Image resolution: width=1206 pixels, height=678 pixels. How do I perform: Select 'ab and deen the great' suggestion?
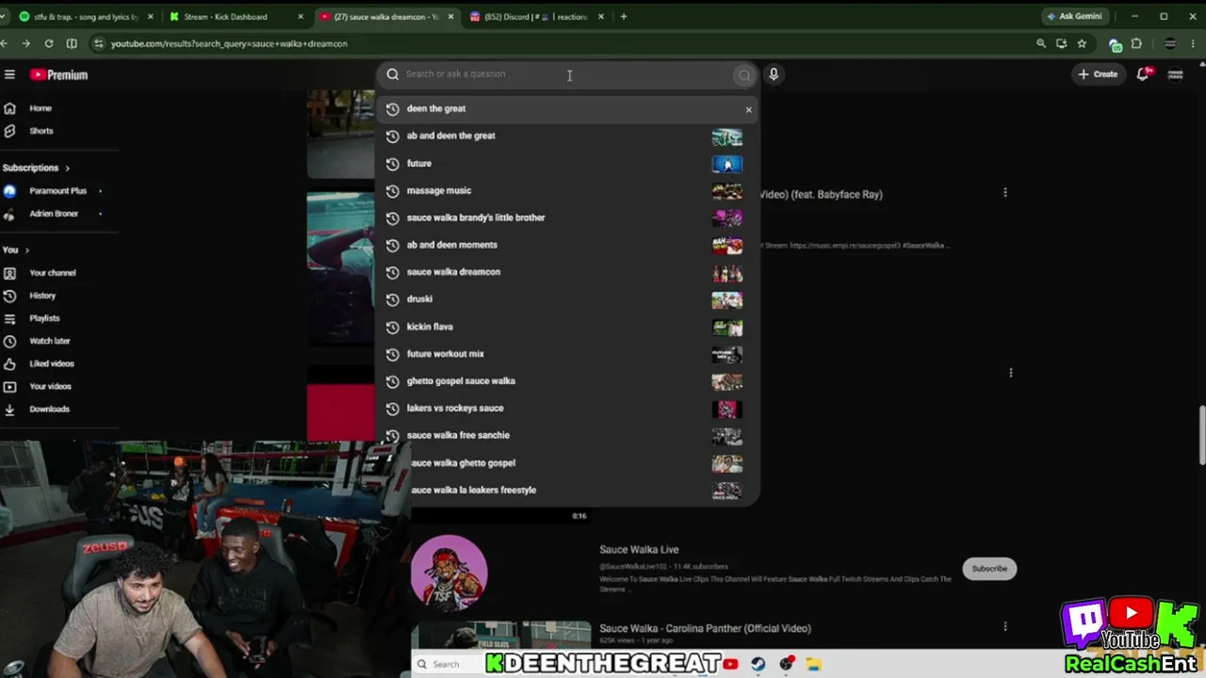point(568,136)
